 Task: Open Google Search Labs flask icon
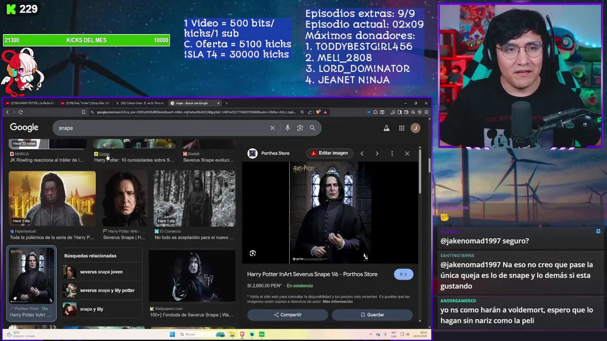[386, 128]
